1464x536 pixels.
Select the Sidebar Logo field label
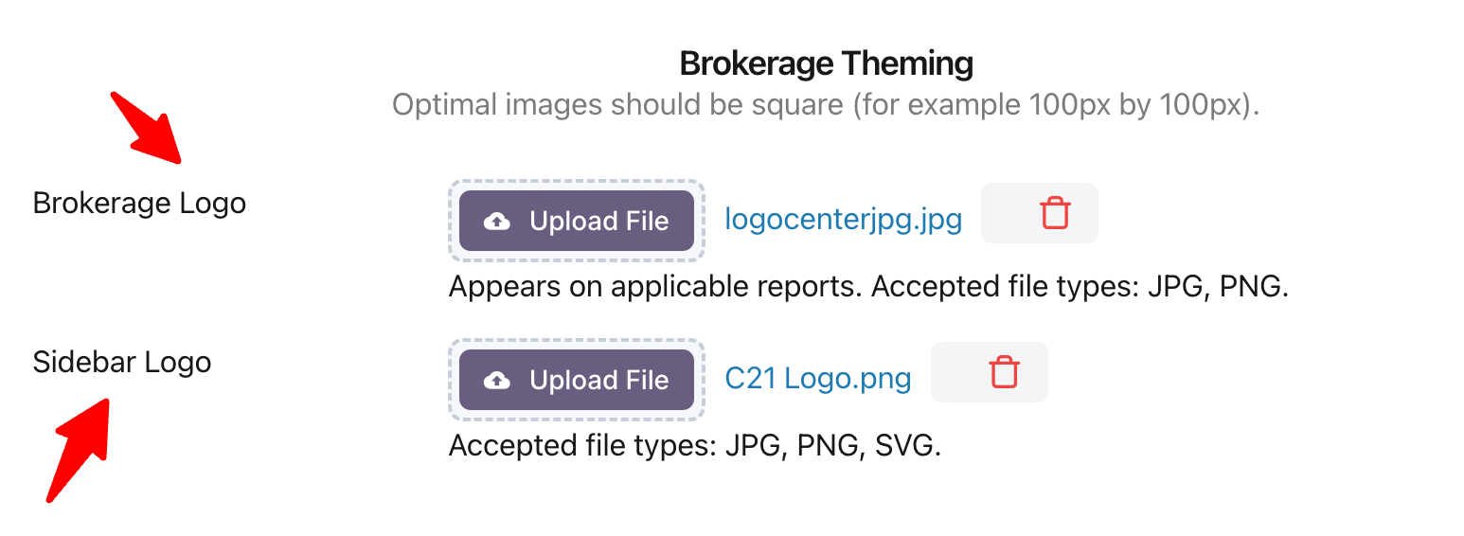[x=122, y=362]
